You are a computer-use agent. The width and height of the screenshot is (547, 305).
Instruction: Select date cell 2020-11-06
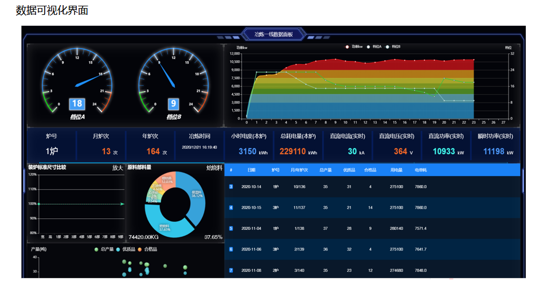tap(251, 249)
